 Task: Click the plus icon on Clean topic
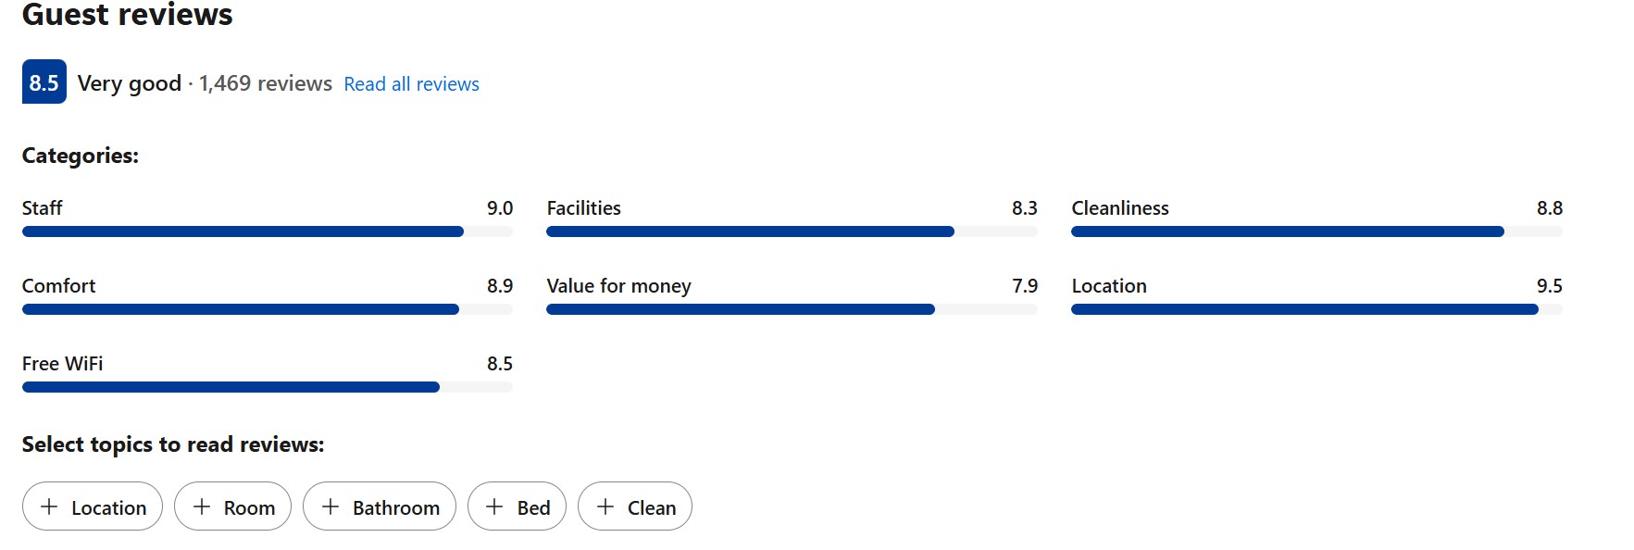(x=605, y=506)
